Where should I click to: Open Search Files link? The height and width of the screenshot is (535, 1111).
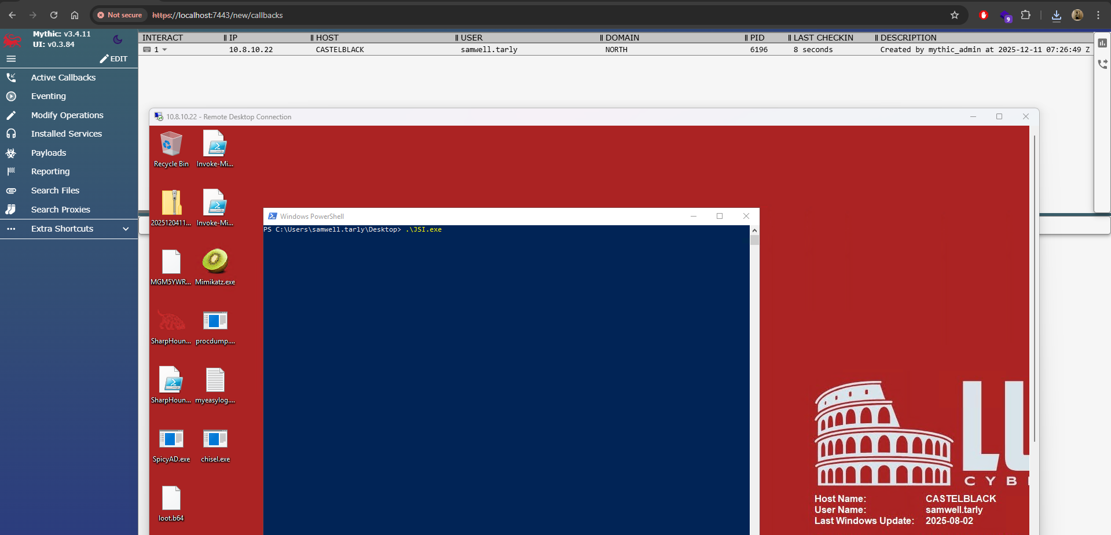click(55, 190)
